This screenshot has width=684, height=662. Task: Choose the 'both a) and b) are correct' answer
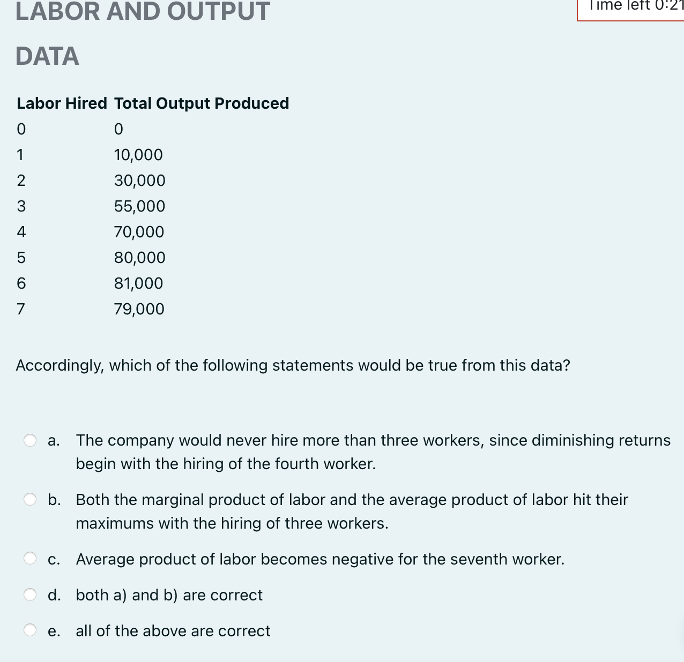(169, 595)
